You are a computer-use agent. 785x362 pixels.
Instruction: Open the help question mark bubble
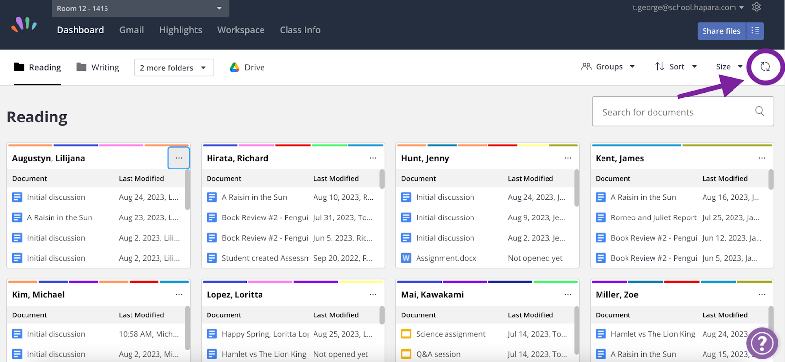click(762, 343)
